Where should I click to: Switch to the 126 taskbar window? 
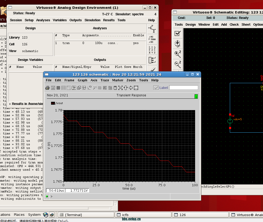click(201, 215)
